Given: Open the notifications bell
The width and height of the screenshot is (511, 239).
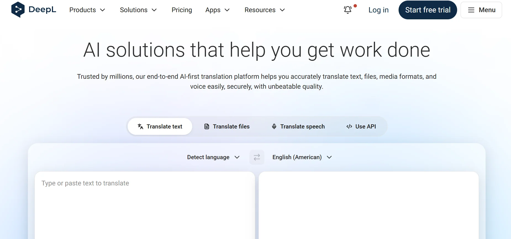Looking at the screenshot, I should coord(348,10).
